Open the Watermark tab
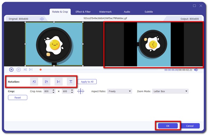Viewport: 208px width, 135px height. [x=105, y=12]
